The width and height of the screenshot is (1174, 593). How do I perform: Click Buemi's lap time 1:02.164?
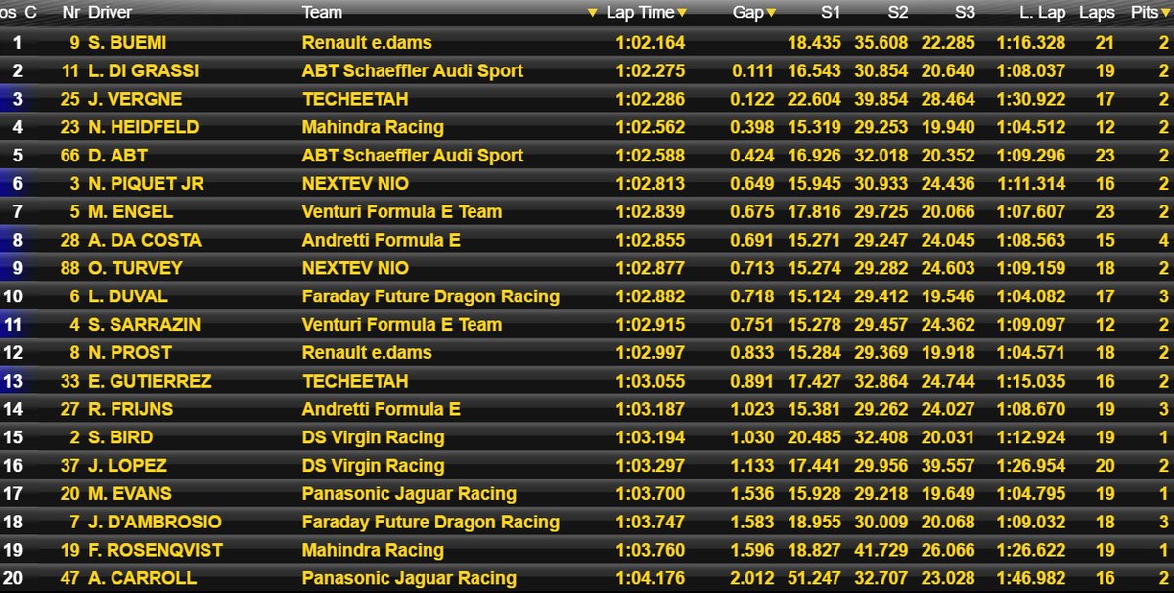[651, 43]
